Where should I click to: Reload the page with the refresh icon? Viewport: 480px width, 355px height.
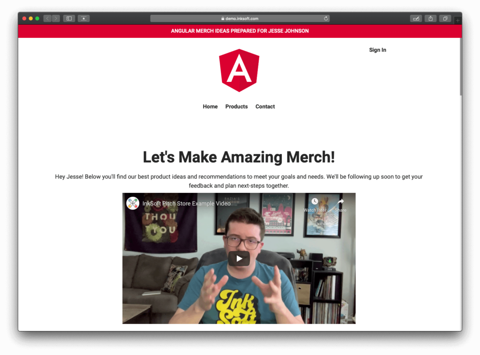(326, 18)
